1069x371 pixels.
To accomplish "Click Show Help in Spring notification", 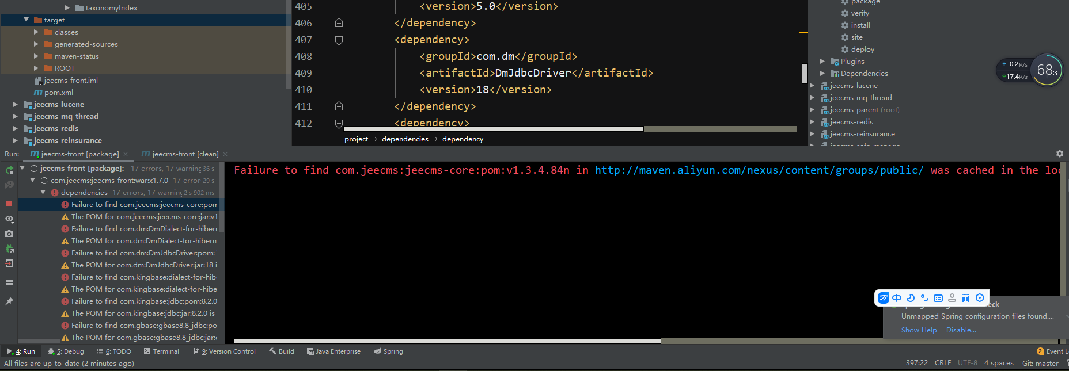I will [919, 330].
